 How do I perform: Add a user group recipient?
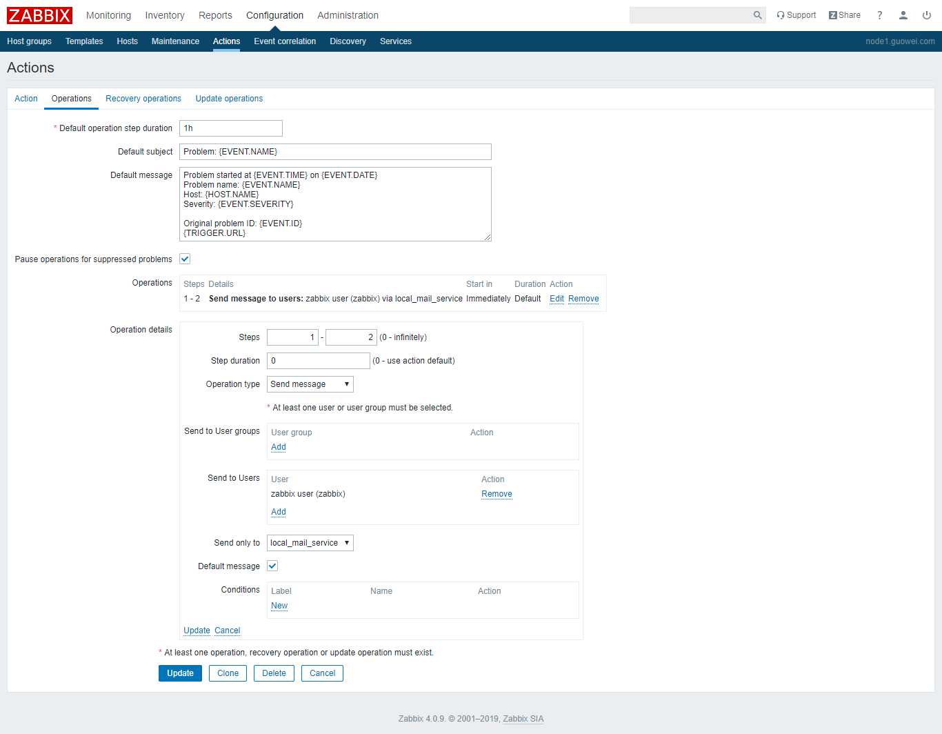[x=279, y=447]
